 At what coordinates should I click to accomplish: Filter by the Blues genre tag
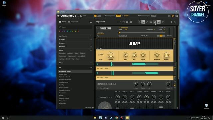(x=76, y=53)
